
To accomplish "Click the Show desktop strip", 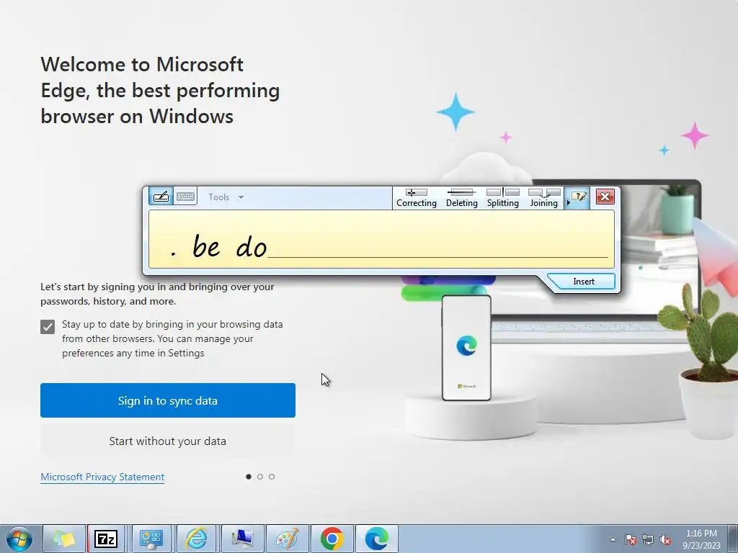I will pos(733,539).
